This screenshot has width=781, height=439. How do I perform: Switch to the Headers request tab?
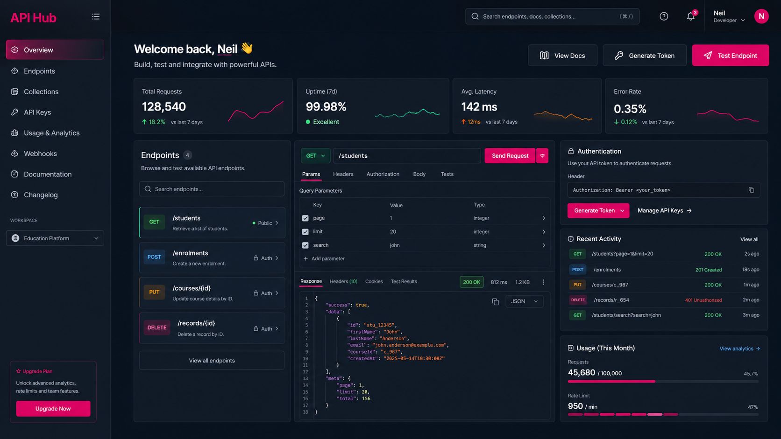point(343,174)
